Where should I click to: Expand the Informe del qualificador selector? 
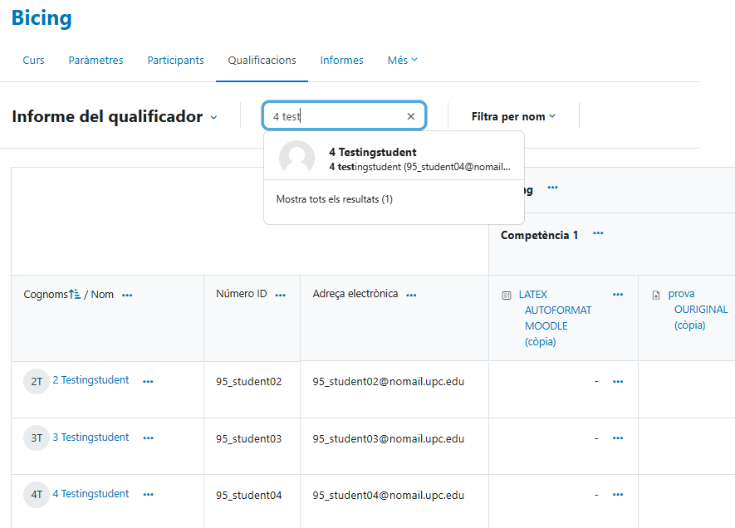(x=213, y=117)
